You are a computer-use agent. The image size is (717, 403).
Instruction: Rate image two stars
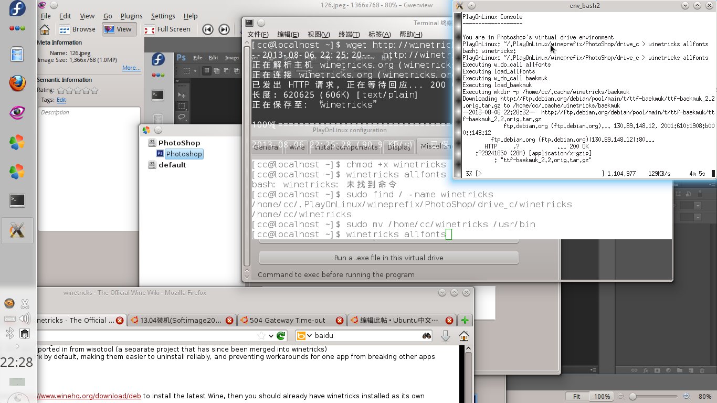tap(69, 90)
